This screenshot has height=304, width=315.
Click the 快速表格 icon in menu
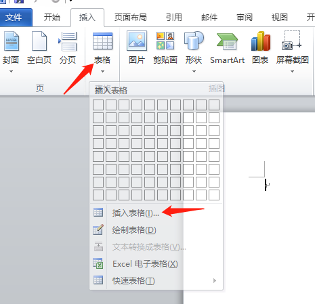click(x=98, y=280)
